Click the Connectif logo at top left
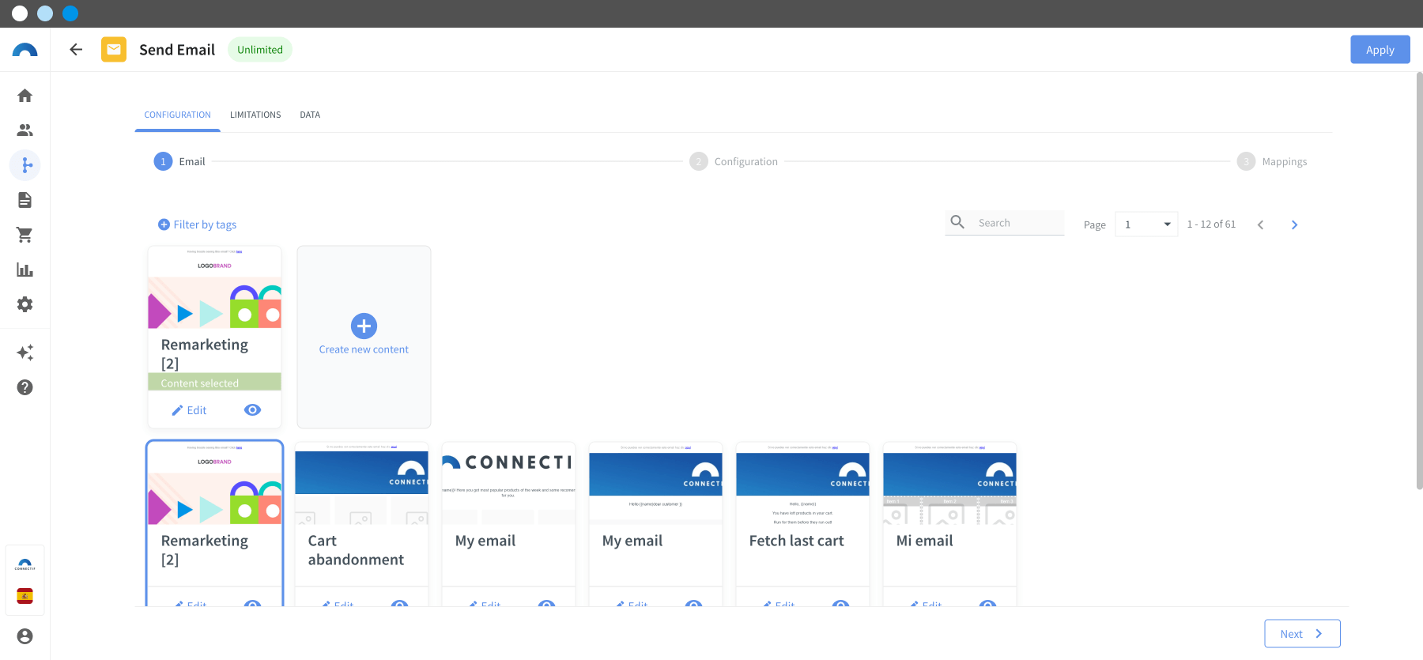 25,50
